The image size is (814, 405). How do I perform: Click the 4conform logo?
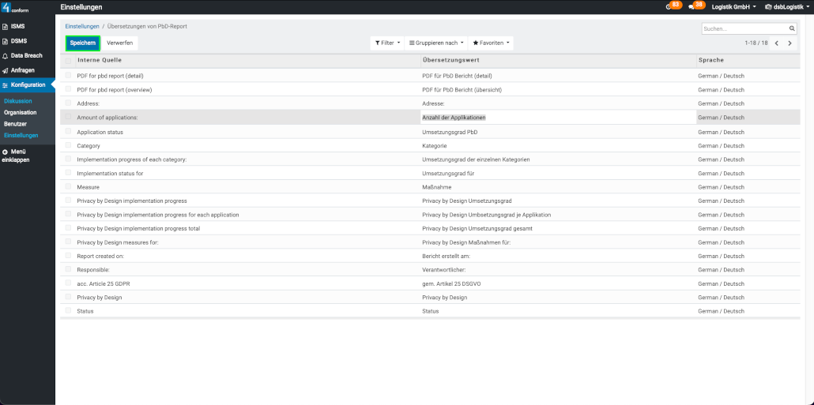(x=16, y=7)
